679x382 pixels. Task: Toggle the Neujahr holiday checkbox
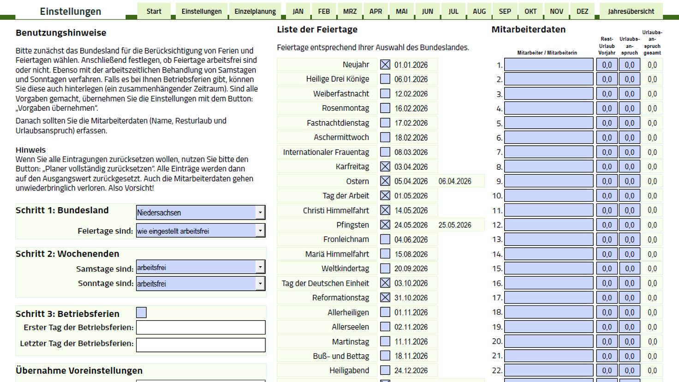(385, 65)
